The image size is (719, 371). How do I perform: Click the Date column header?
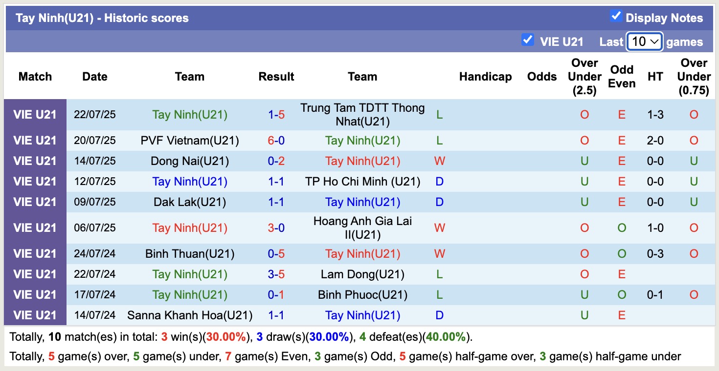click(94, 77)
